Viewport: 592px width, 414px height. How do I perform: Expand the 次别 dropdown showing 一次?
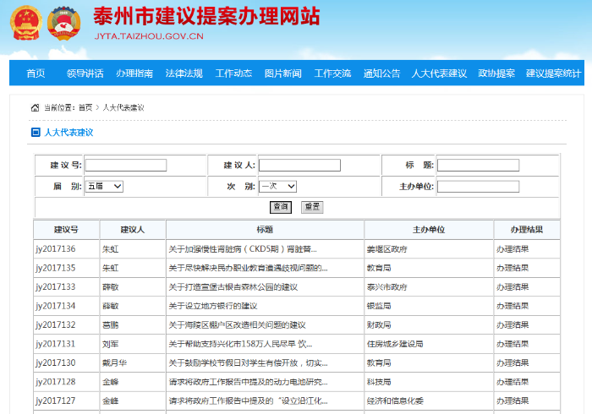277,186
